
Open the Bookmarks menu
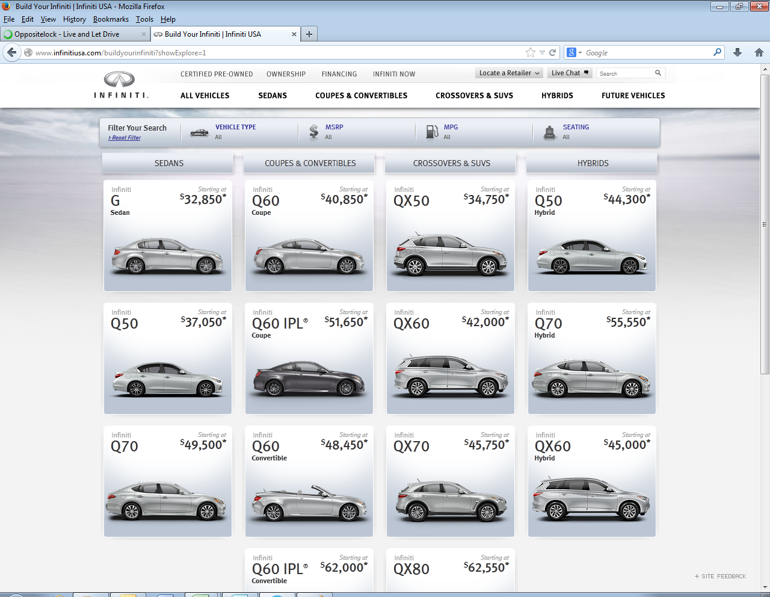(x=111, y=19)
